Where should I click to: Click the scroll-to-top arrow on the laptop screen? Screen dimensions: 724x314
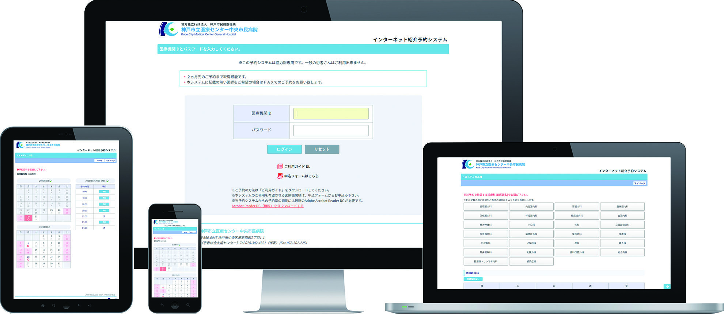pos(667,287)
